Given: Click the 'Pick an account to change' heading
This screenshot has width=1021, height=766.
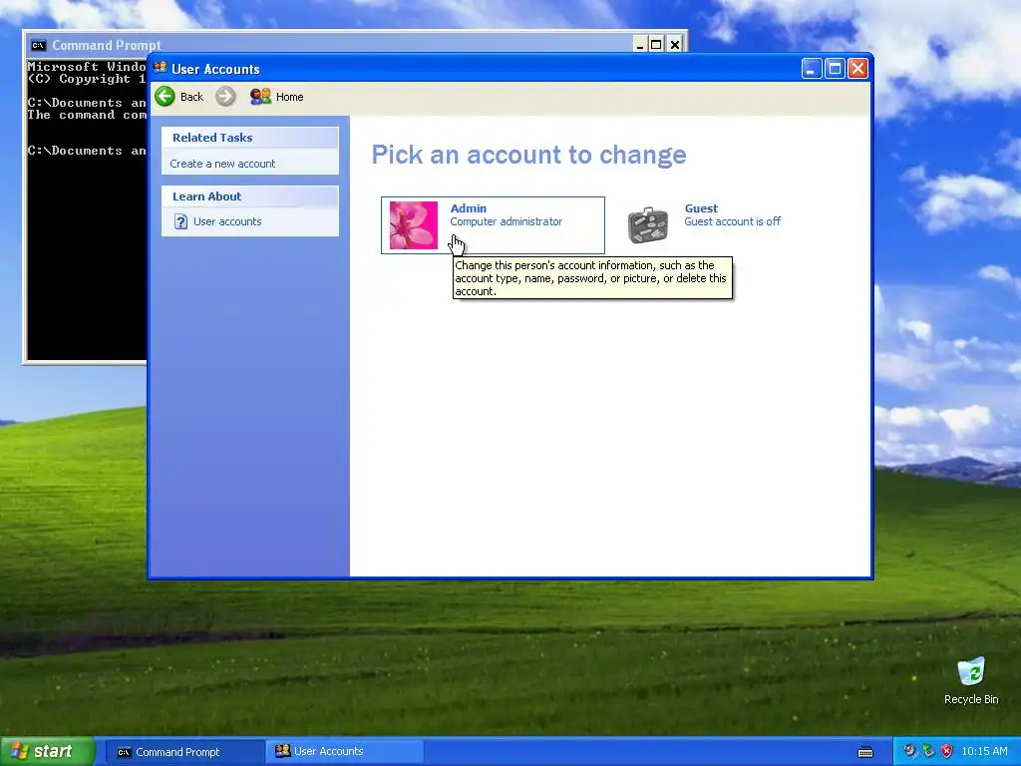Looking at the screenshot, I should click(x=528, y=155).
